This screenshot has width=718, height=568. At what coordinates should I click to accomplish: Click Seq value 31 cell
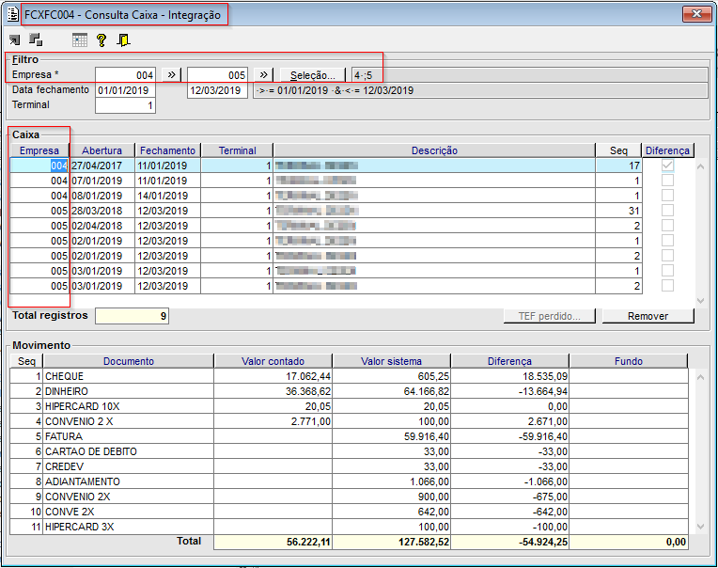[x=618, y=211]
